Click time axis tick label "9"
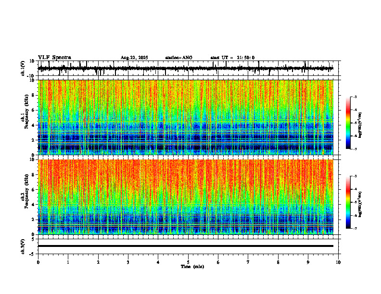This screenshot has width=381, height=294. [308, 262]
